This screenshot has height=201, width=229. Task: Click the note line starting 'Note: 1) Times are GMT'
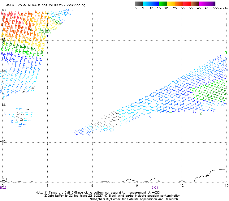pyautogui.click(x=98, y=193)
